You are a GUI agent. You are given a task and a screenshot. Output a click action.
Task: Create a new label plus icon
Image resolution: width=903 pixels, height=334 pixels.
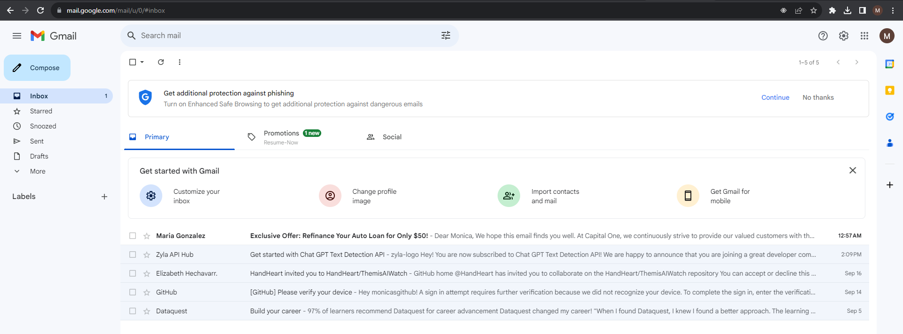click(104, 197)
